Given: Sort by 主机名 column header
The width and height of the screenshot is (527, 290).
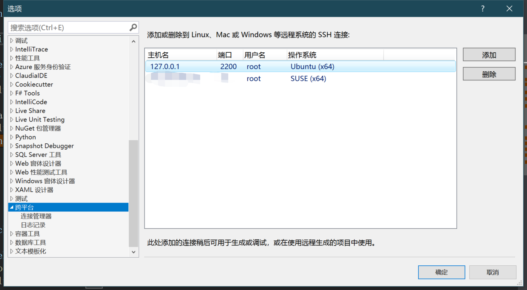Looking at the screenshot, I should click(181, 55).
